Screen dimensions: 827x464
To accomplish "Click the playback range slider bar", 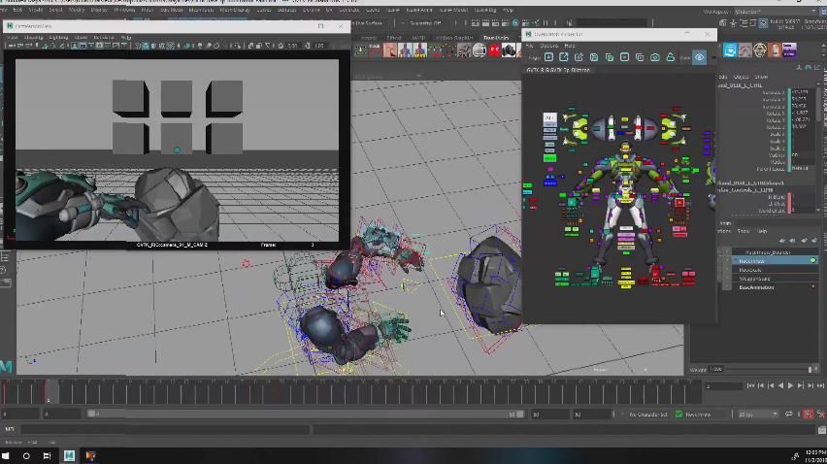I will (x=306, y=414).
